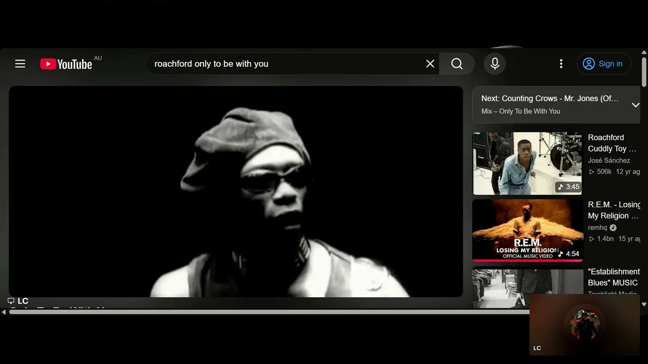Click the vertical scrollbar up arrow

click(644, 52)
